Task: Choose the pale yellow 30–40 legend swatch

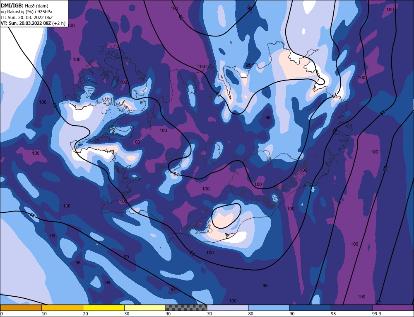Action: [x=145, y=308]
